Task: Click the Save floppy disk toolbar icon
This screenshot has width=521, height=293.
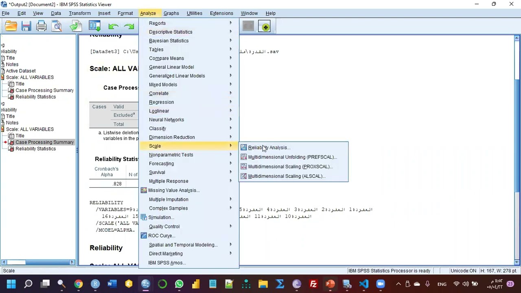Action: pyautogui.click(x=26, y=27)
